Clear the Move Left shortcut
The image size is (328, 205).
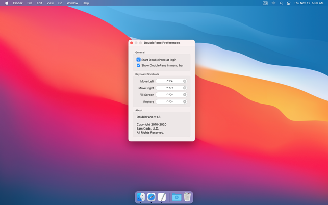[x=185, y=81]
